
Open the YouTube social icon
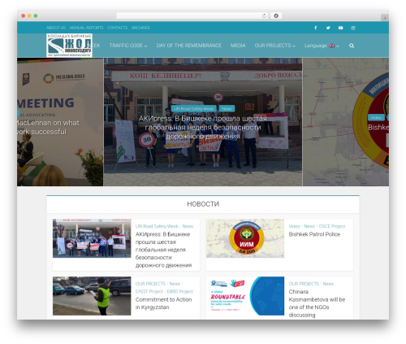pyautogui.click(x=340, y=28)
